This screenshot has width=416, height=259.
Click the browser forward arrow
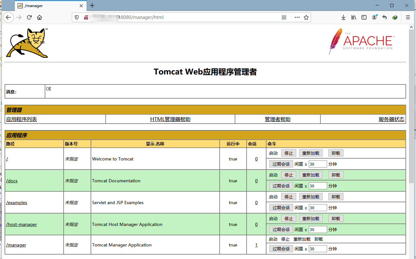tap(19, 17)
